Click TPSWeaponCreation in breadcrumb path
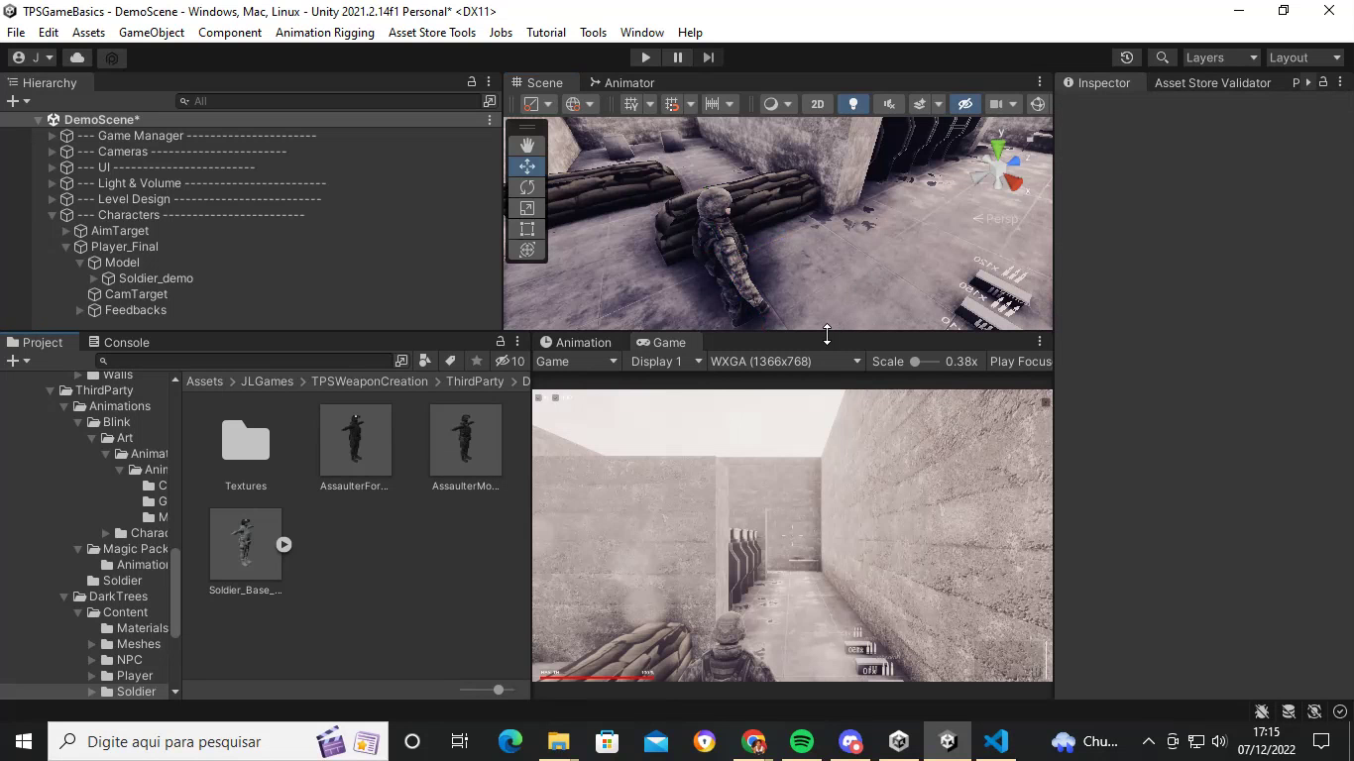Image resolution: width=1354 pixels, height=761 pixels. pos(370,381)
